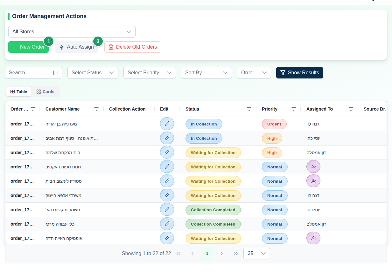
Task: Click Collection Completed status for חשמל ותקשורת גל
Action: point(213,210)
